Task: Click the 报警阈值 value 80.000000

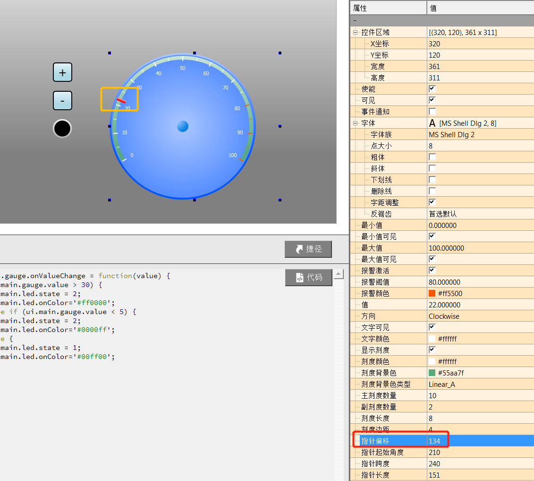Action: pos(480,282)
